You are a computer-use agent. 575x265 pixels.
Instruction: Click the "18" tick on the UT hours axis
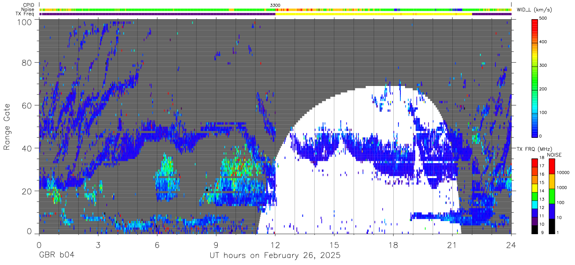[393, 244]
